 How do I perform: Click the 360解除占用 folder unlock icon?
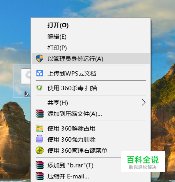tap(40, 128)
